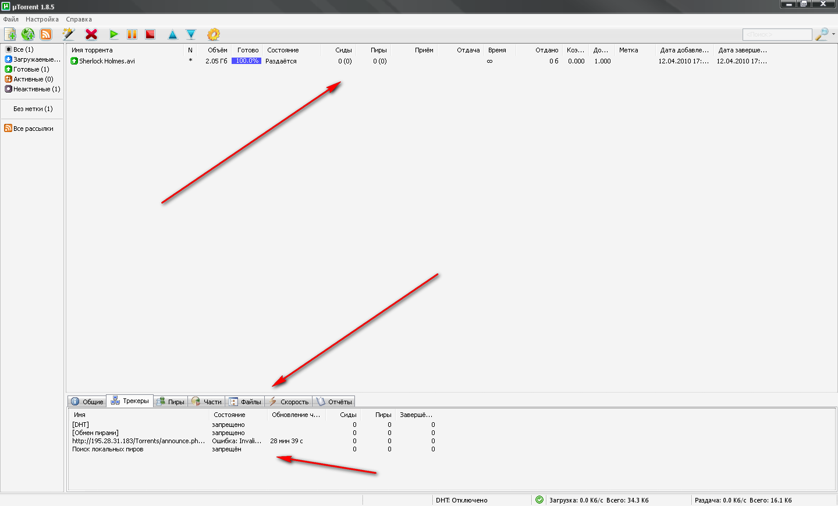Screen dimensions: 838x506
Task: Start the torrent with the green play icon
Action: [114, 34]
